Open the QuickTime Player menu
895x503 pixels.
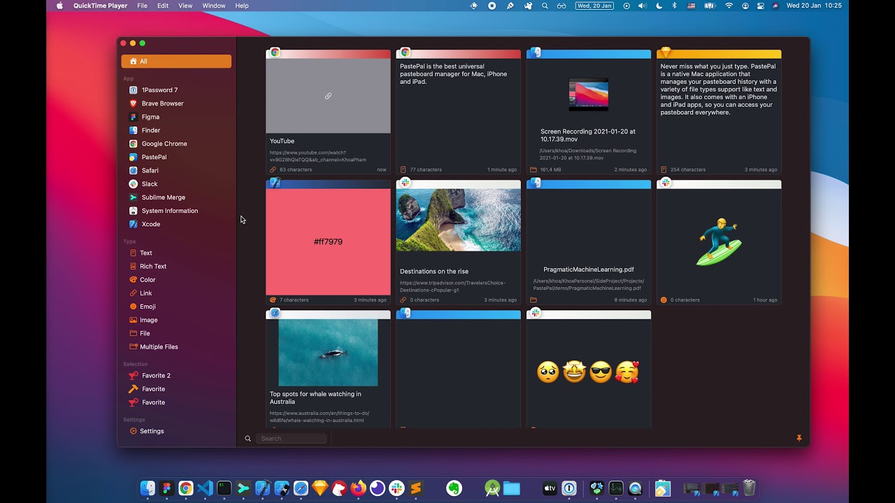point(101,6)
